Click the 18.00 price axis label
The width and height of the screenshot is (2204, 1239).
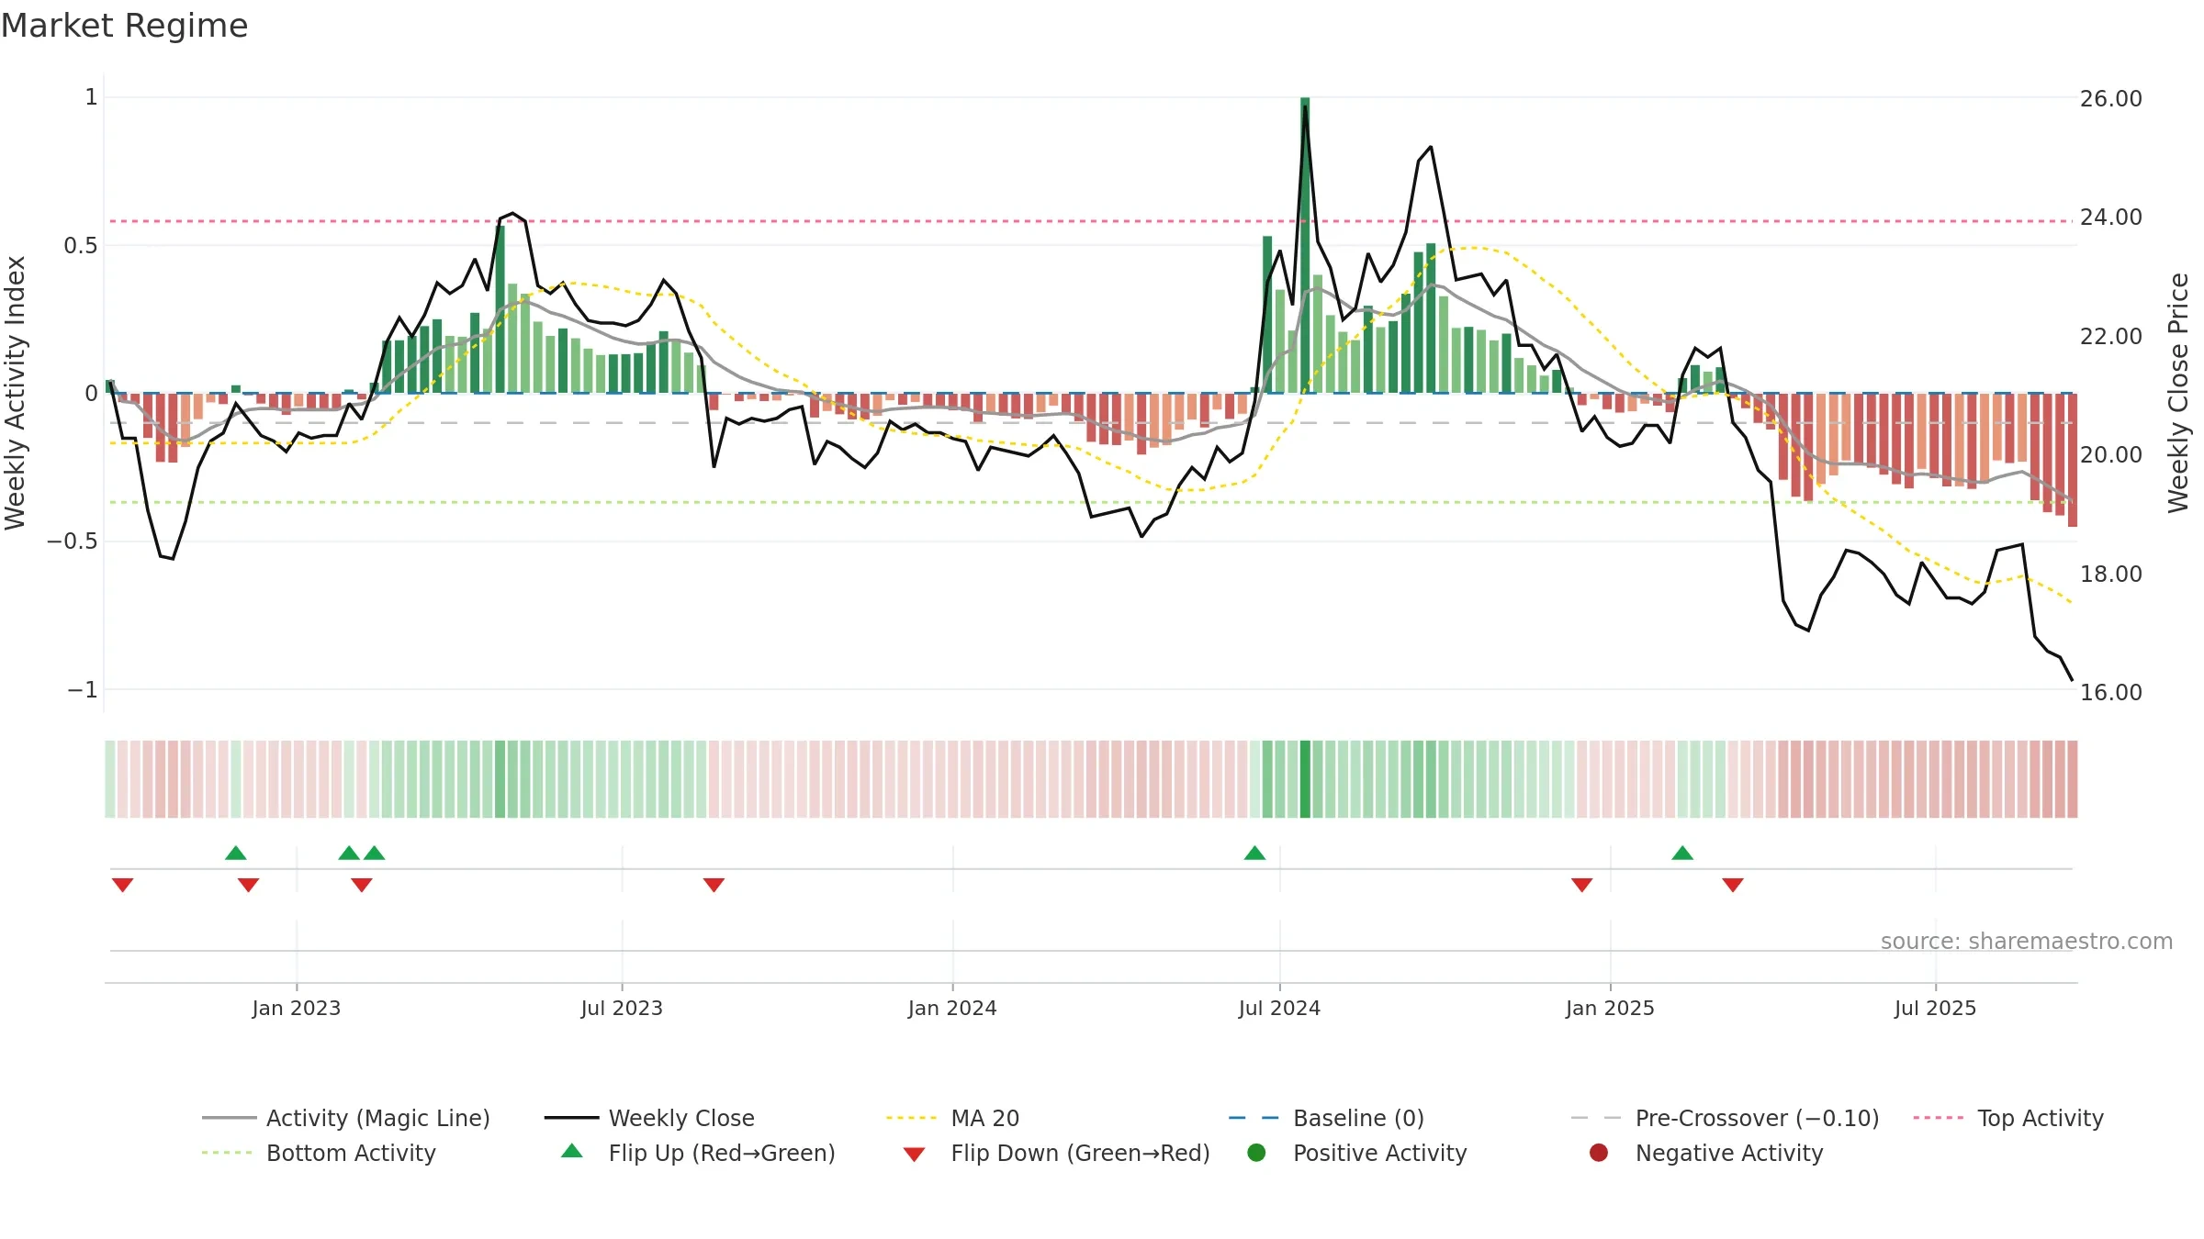click(x=2110, y=574)
